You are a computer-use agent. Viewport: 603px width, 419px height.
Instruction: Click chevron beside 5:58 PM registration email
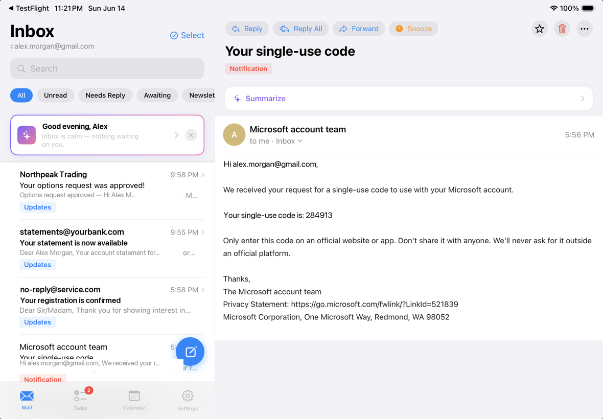(x=203, y=290)
